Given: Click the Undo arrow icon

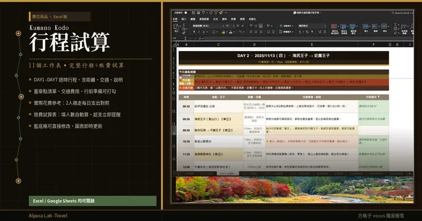Looking at the screenshot, I should [x=204, y=13].
